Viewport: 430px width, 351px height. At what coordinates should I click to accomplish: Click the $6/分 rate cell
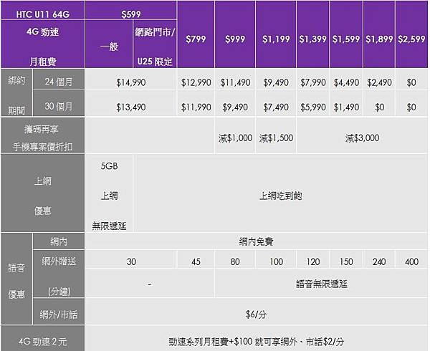pyautogui.click(x=256, y=312)
